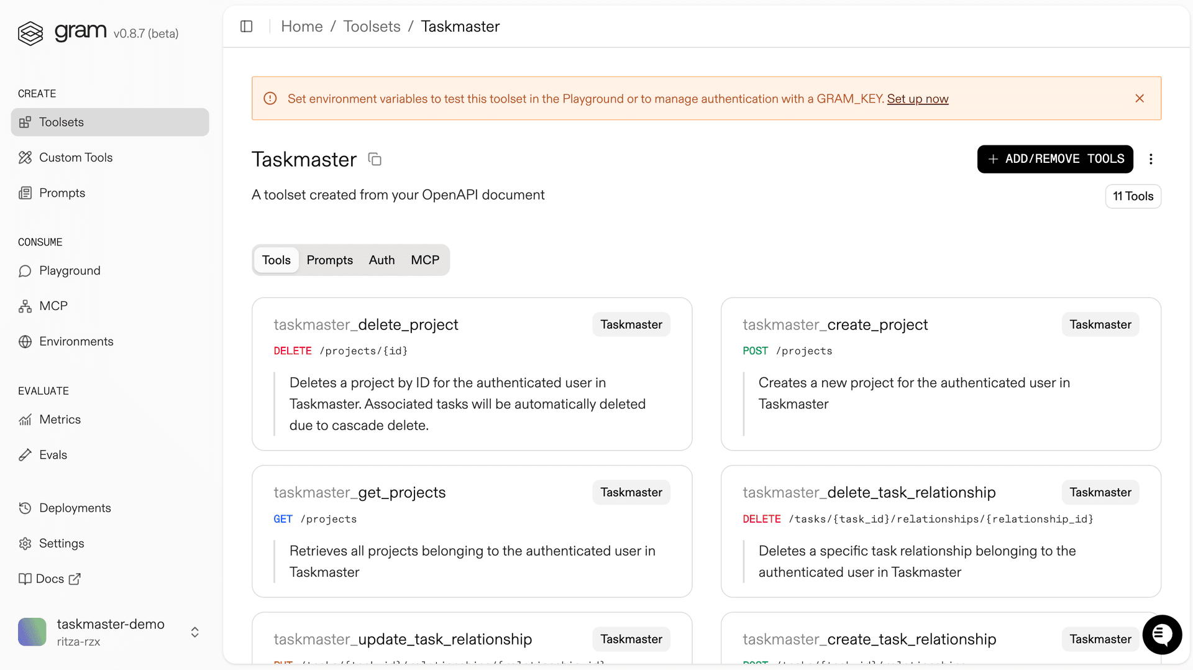Open the Deployments page
Image resolution: width=1193 pixels, height=670 pixels.
pos(75,508)
